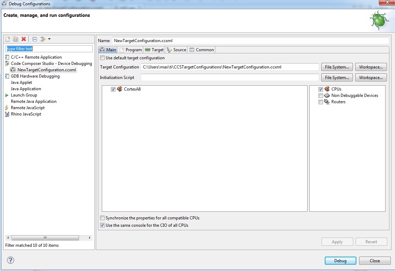Select Launch Group configuration type
This screenshot has width=395, height=271.
click(x=24, y=95)
